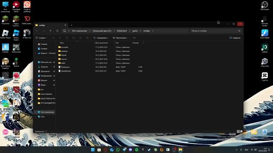The image size is (273, 153).
Task: Expand the Этот компьютер tree node
Action: click(36, 112)
